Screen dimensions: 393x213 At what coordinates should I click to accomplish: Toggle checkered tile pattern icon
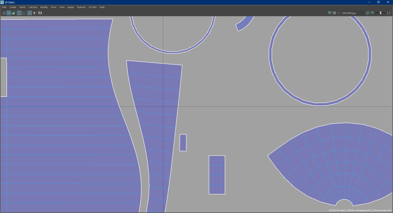click(x=334, y=13)
